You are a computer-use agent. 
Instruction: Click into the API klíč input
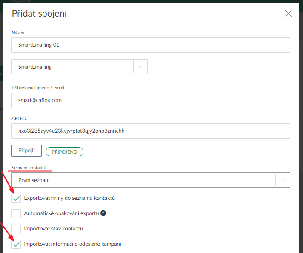point(151,131)
